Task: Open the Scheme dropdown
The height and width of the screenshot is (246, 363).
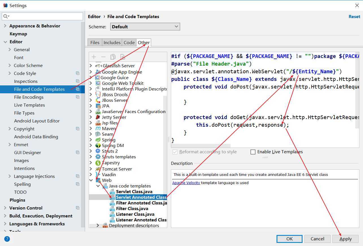Action: [x=145, y=27]
